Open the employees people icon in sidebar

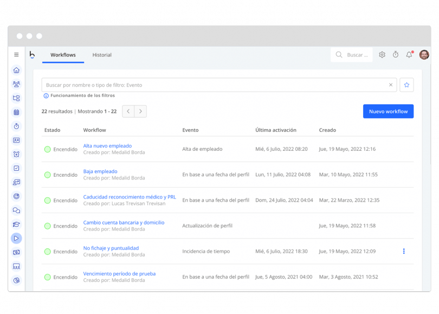[16, 84]
